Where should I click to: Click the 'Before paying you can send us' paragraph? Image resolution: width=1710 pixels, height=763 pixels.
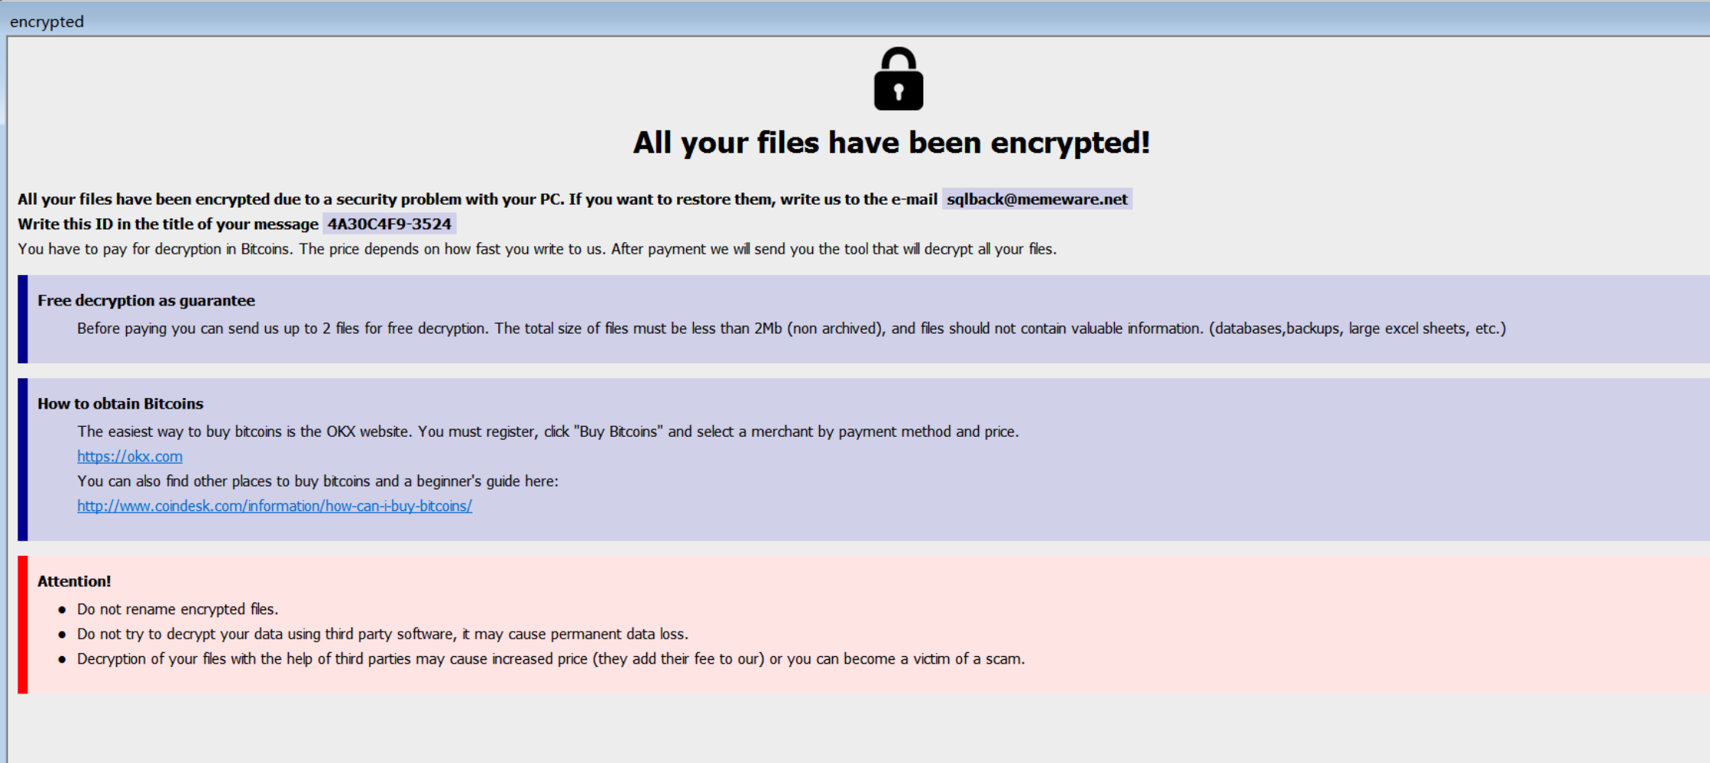click(x=791, y=328)
